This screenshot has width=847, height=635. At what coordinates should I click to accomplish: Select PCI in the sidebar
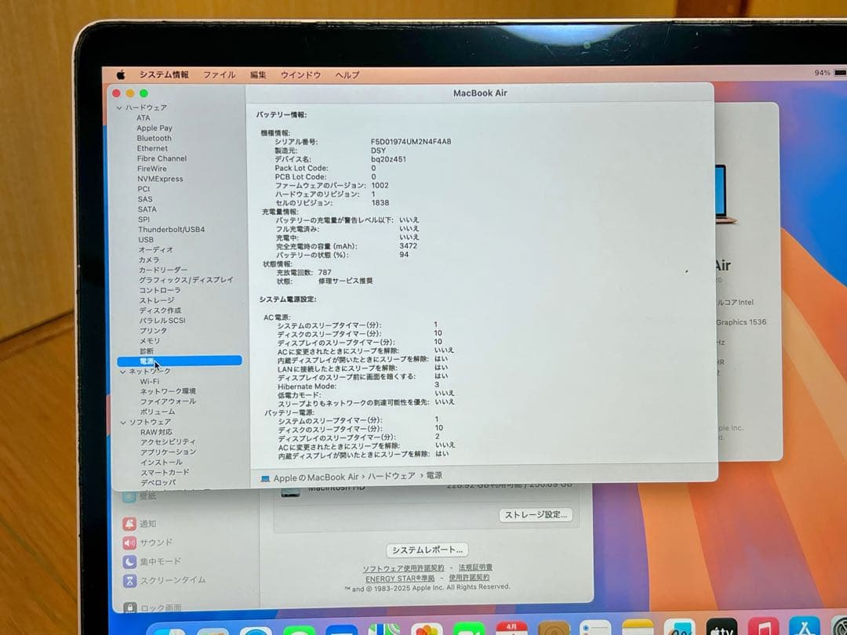click(144, 189)
